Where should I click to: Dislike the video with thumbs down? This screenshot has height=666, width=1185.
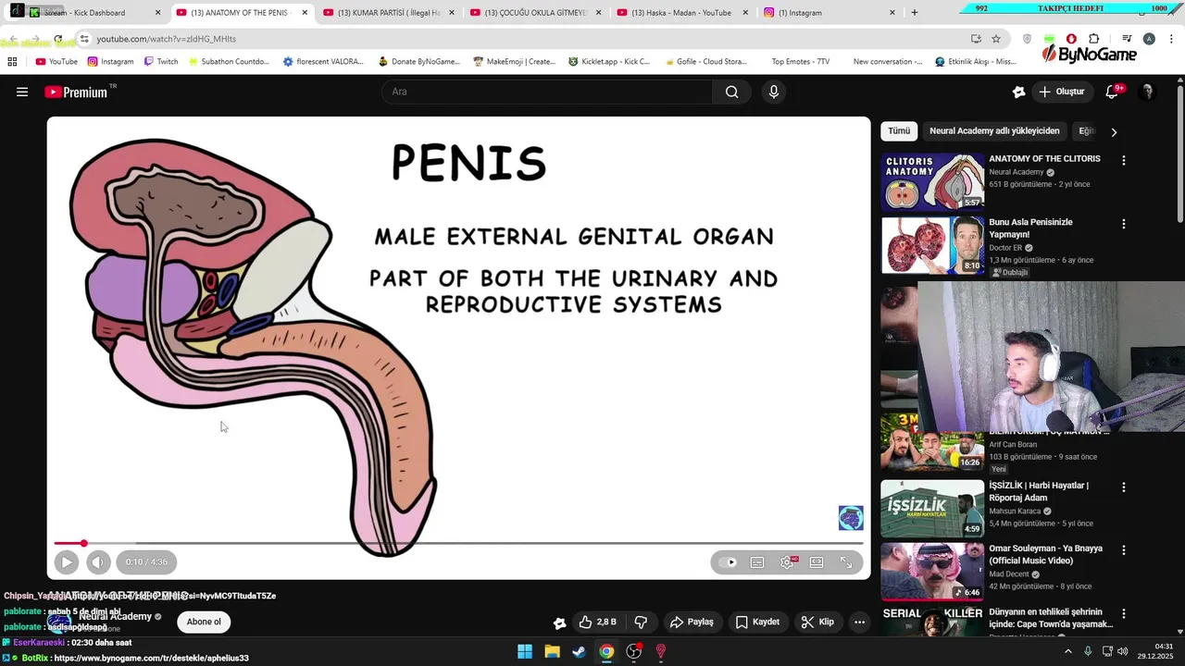(641, 622)
